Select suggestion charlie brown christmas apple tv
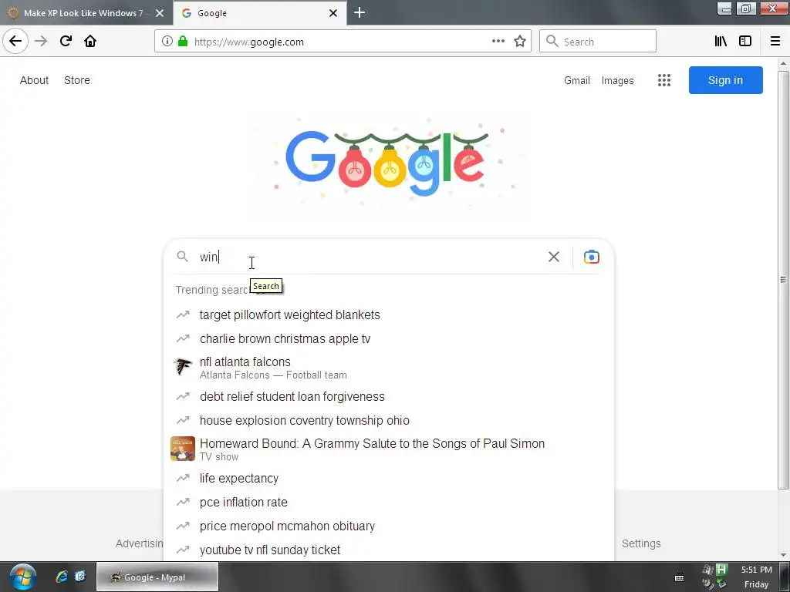Image resolution: width=790 pixels, height=592 pixels. 389,339
